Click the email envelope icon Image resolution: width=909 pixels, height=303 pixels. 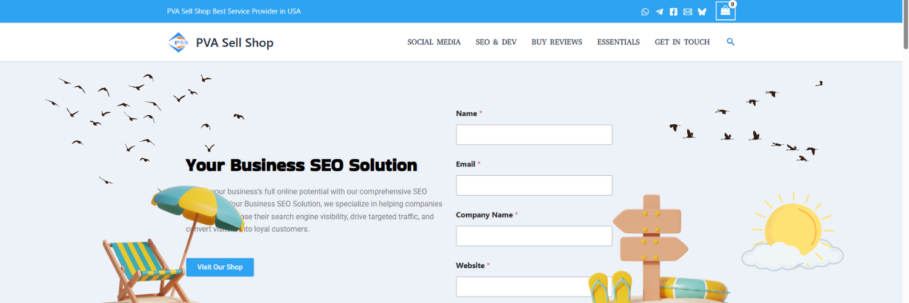tap(687, 12)
